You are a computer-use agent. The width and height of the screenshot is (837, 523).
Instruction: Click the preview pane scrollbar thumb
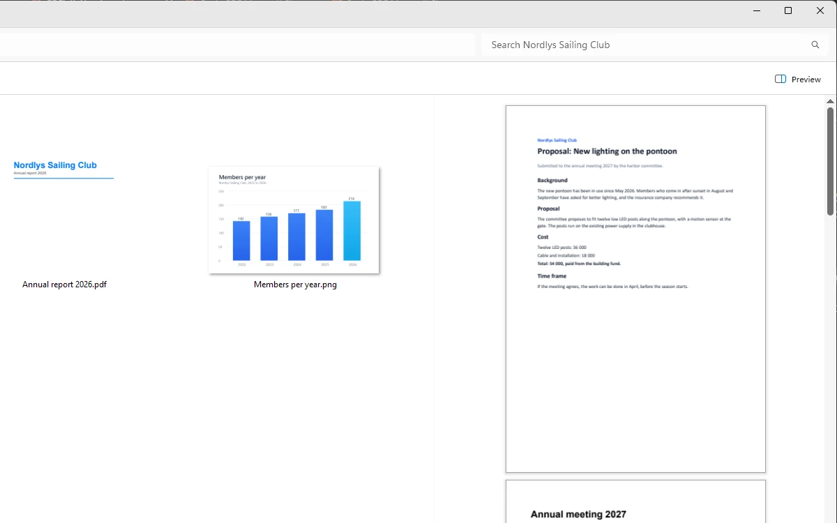[x=830, y=161]
